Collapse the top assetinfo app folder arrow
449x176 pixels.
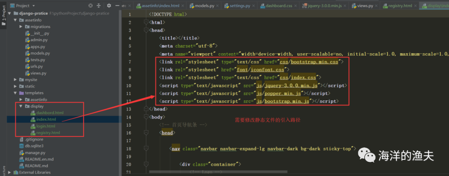[15, 20]
